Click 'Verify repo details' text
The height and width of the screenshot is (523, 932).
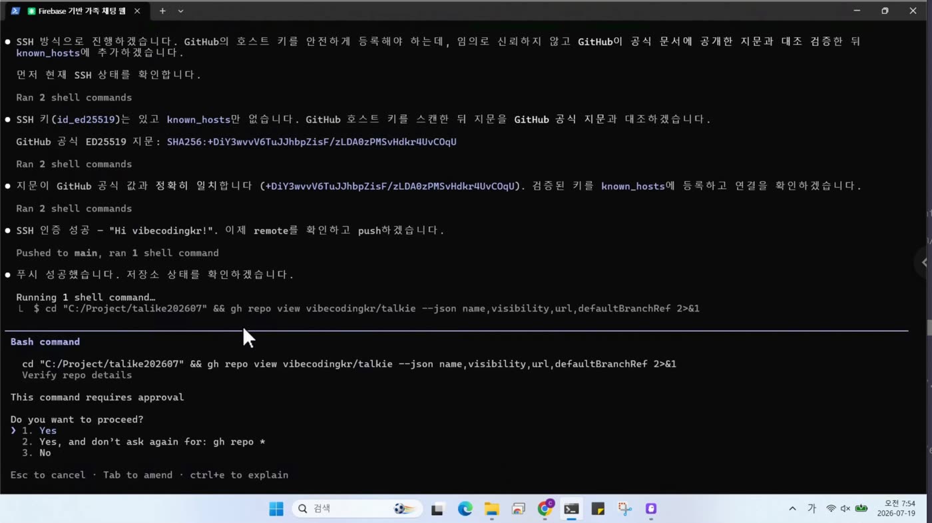click(77, 375)
